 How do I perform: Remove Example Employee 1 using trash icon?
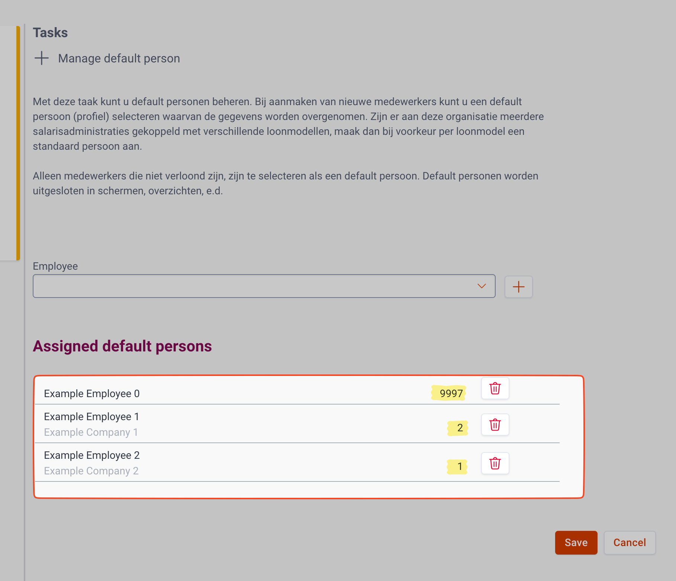495,425
